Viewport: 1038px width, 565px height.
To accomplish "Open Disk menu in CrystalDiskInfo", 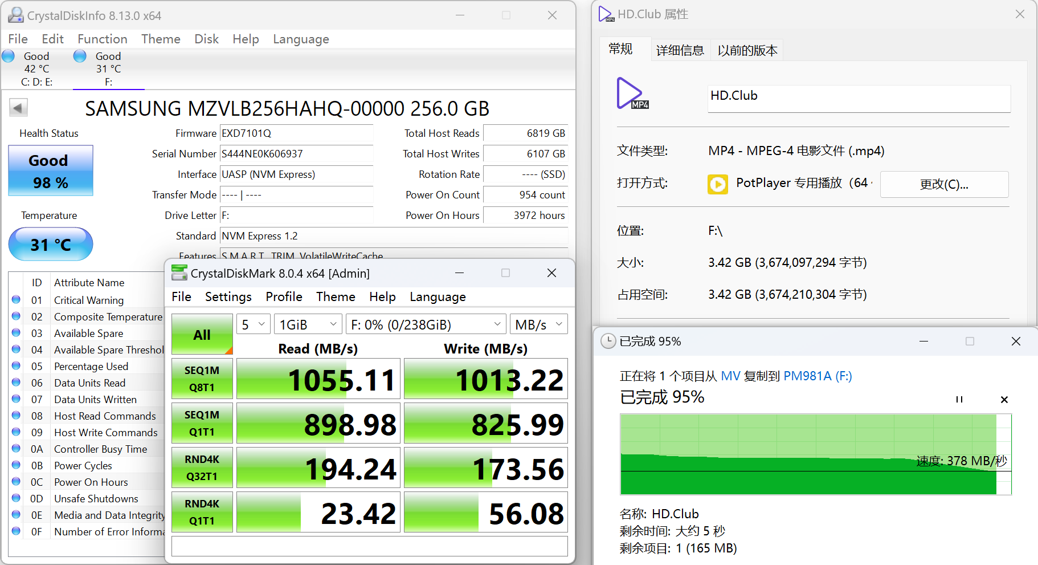I will click(206, 39).
